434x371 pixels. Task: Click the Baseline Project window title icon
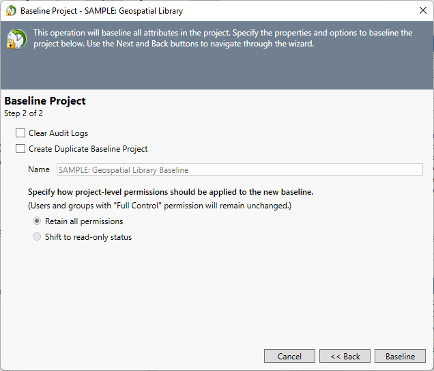click(11, 11)
